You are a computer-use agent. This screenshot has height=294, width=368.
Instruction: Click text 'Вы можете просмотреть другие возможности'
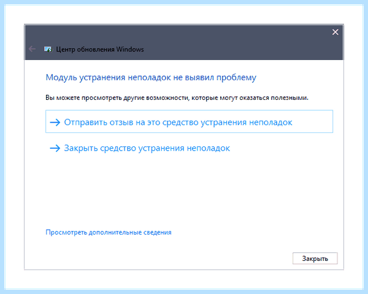(x=117, y=98)
